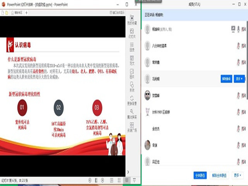
Task: Open the bottom 更多 dropdown in members panel
Action: pos(238,175)
